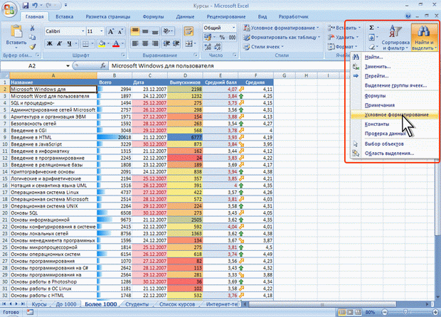
Task: Apply the yellow fill color bucket
Action: [102, 43]
